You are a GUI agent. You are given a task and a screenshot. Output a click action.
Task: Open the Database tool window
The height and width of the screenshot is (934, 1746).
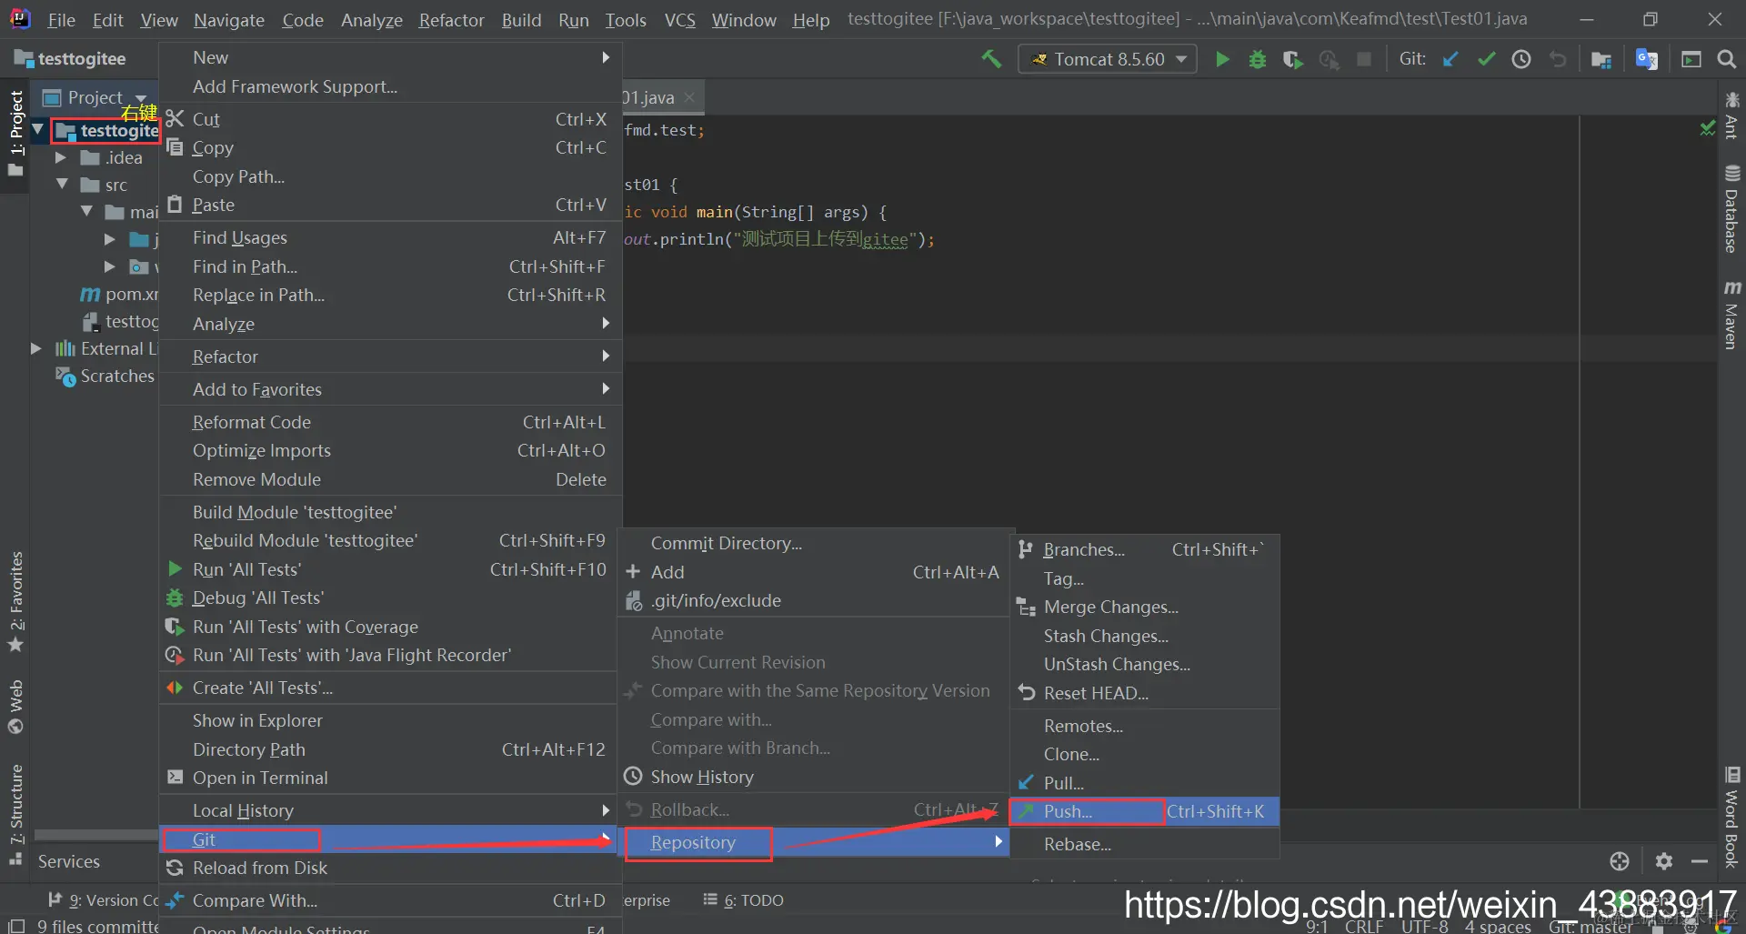(1731, 208)
